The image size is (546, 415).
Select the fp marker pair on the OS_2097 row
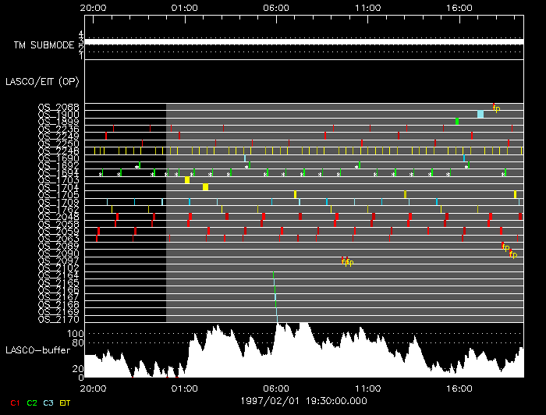[347, 261]
